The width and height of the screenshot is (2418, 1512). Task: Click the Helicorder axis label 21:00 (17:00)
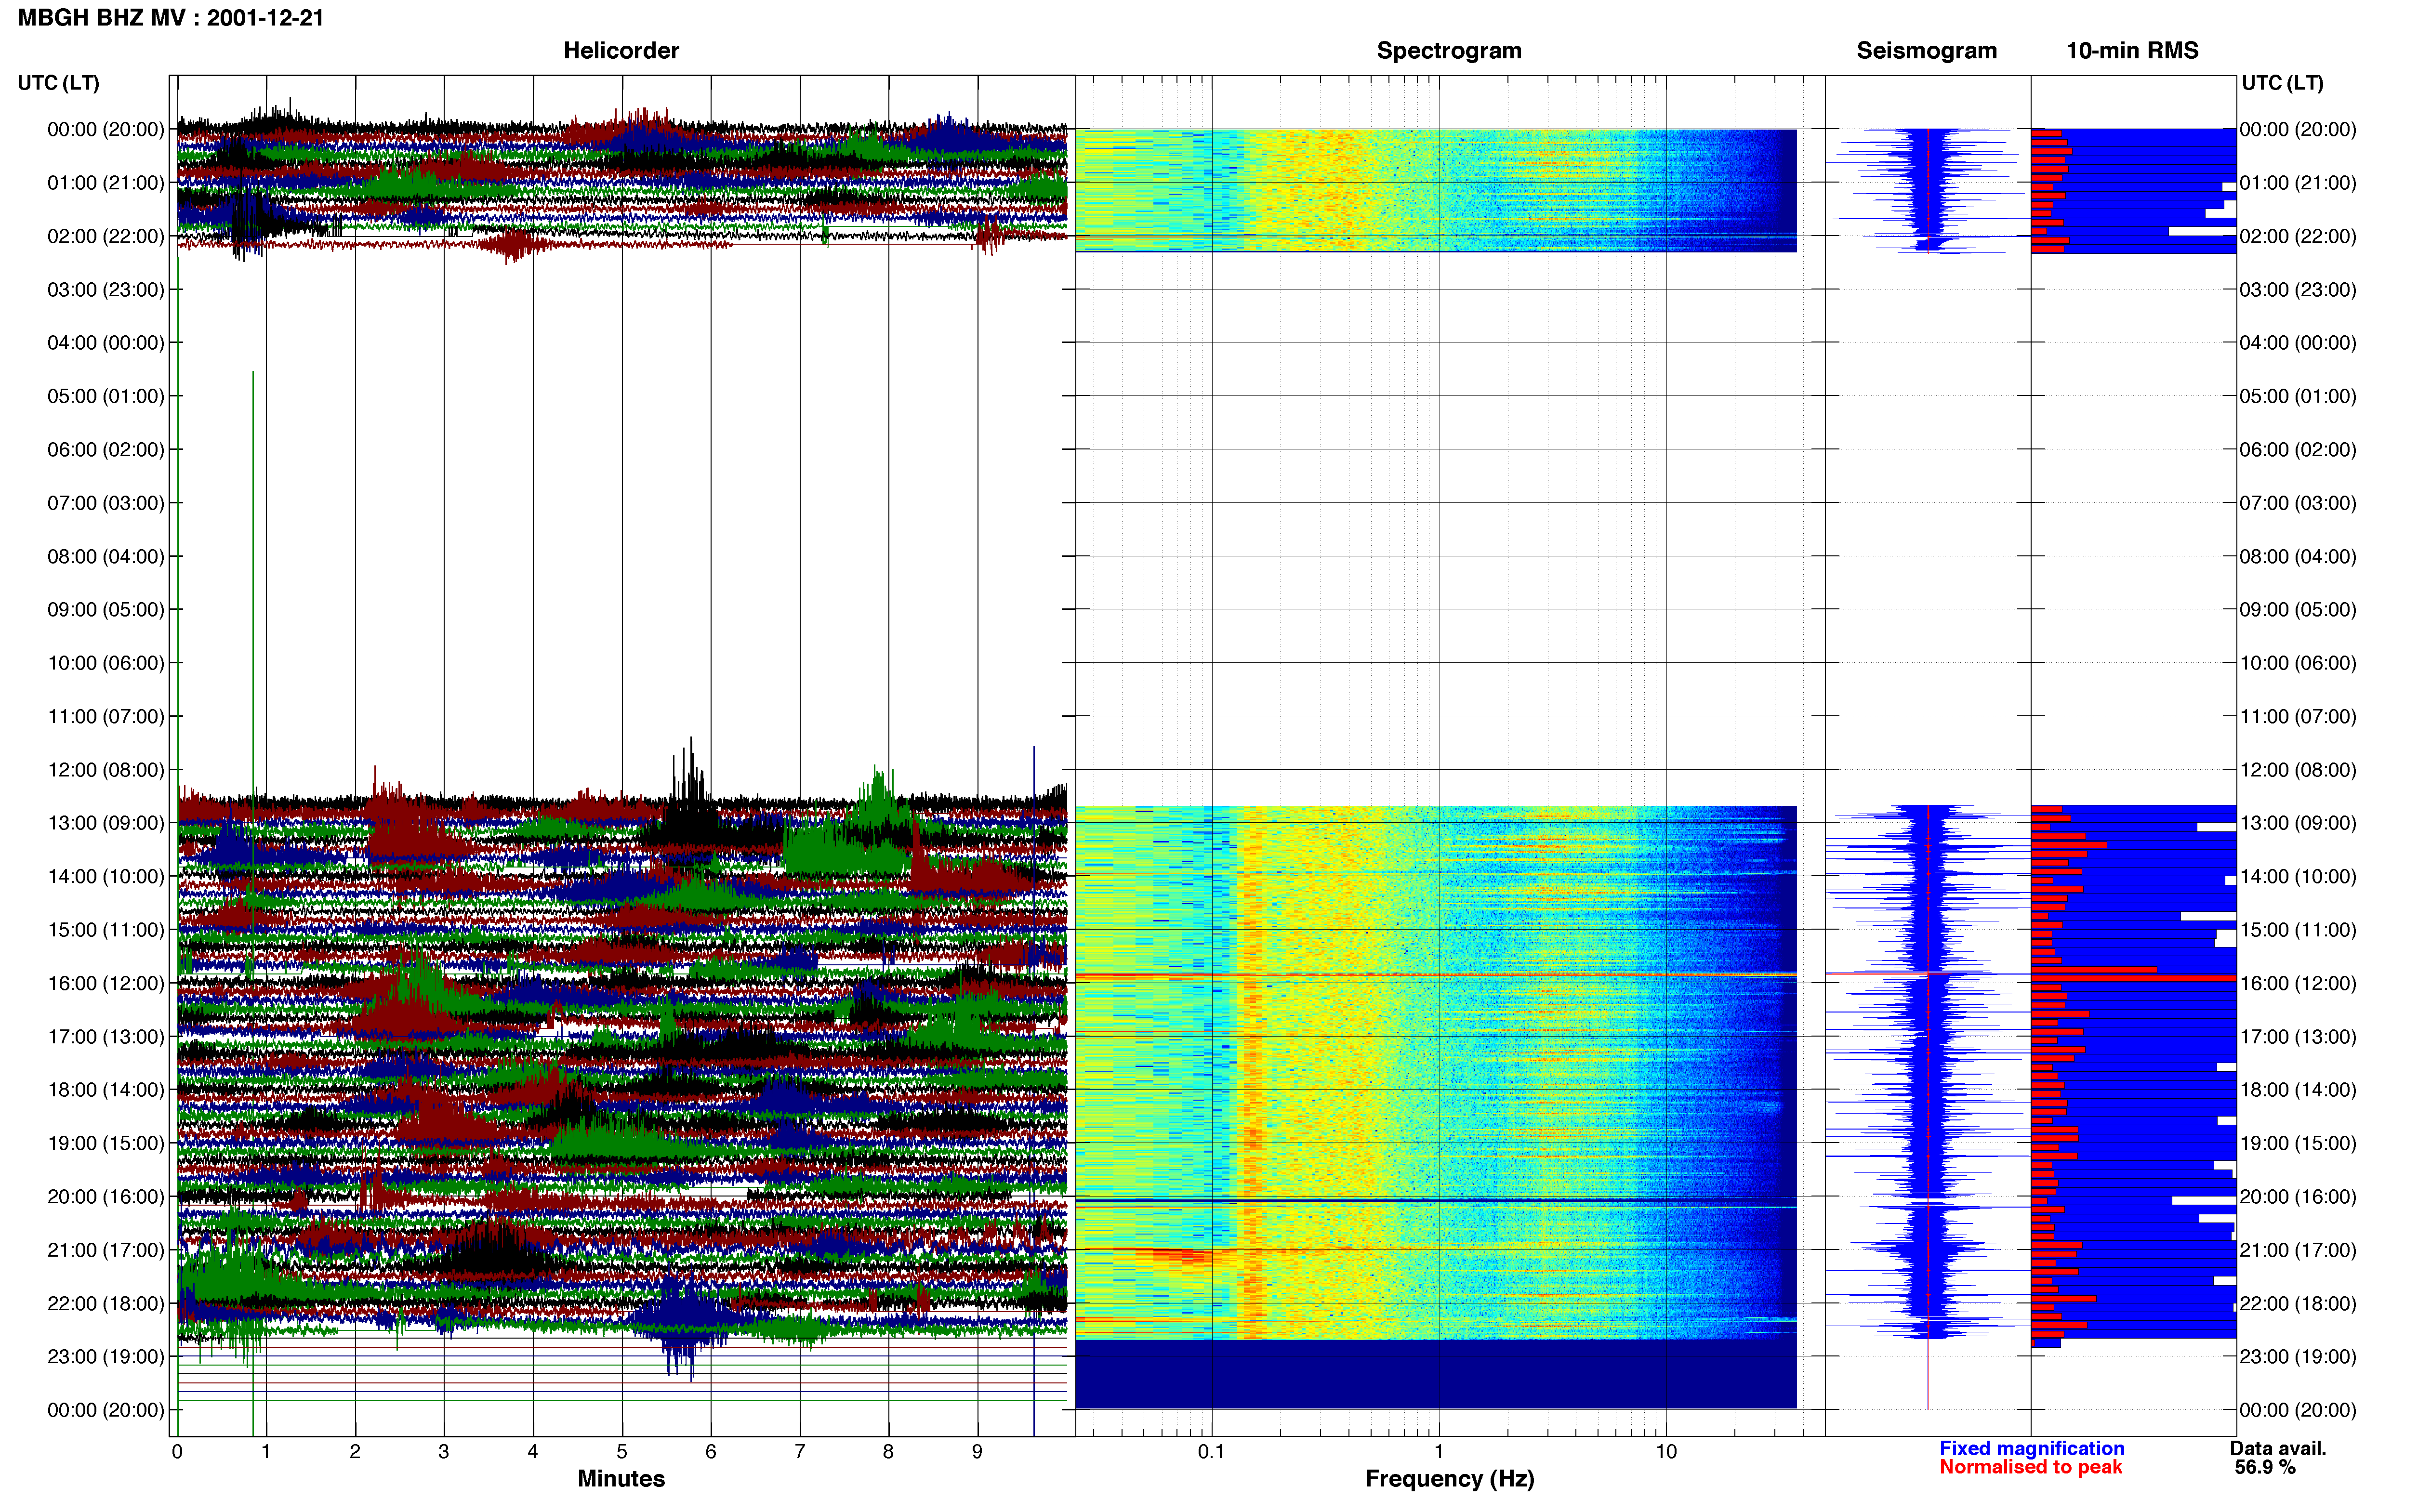106,1250
